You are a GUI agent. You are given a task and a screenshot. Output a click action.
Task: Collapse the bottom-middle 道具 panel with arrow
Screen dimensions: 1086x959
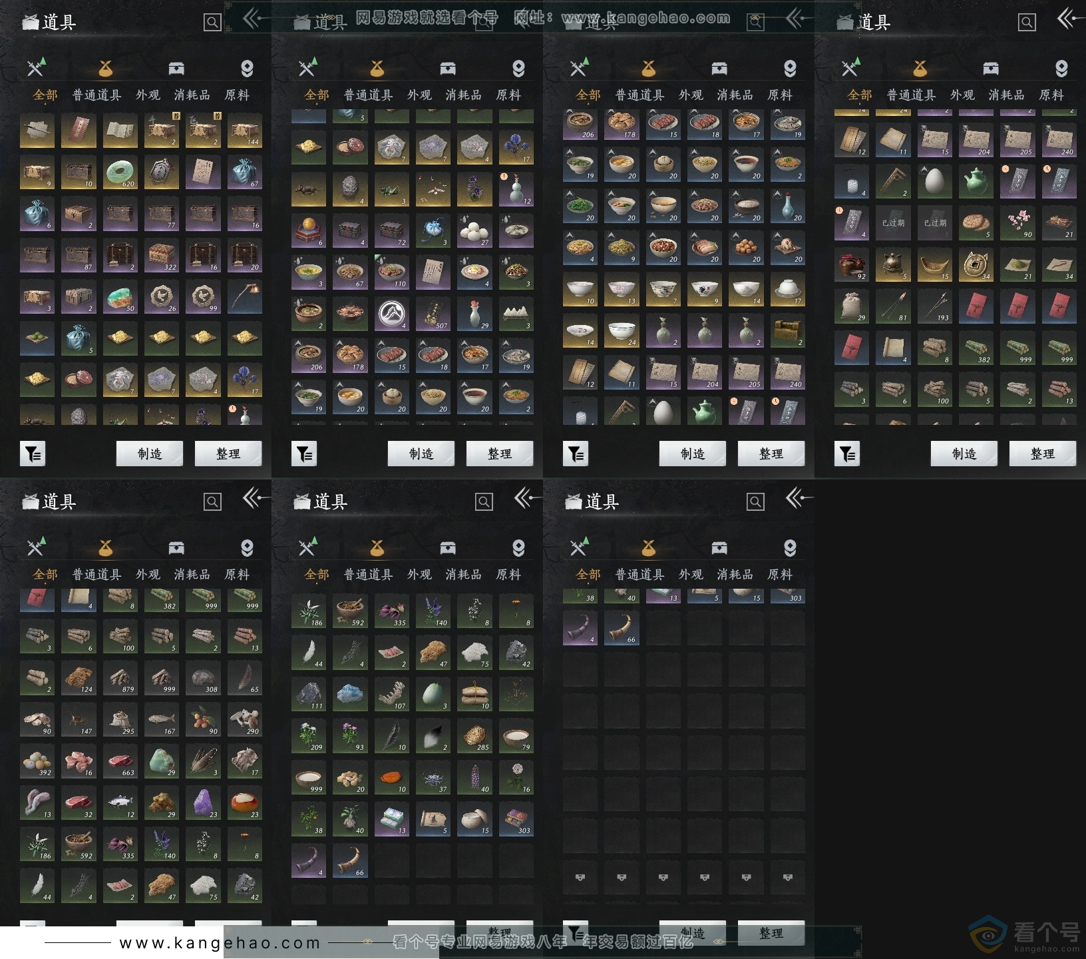coord(527,498)
